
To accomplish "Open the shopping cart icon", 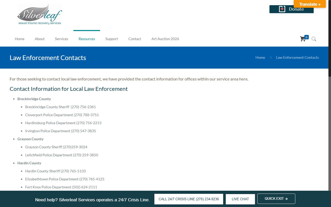I will (x=303, y=39).
